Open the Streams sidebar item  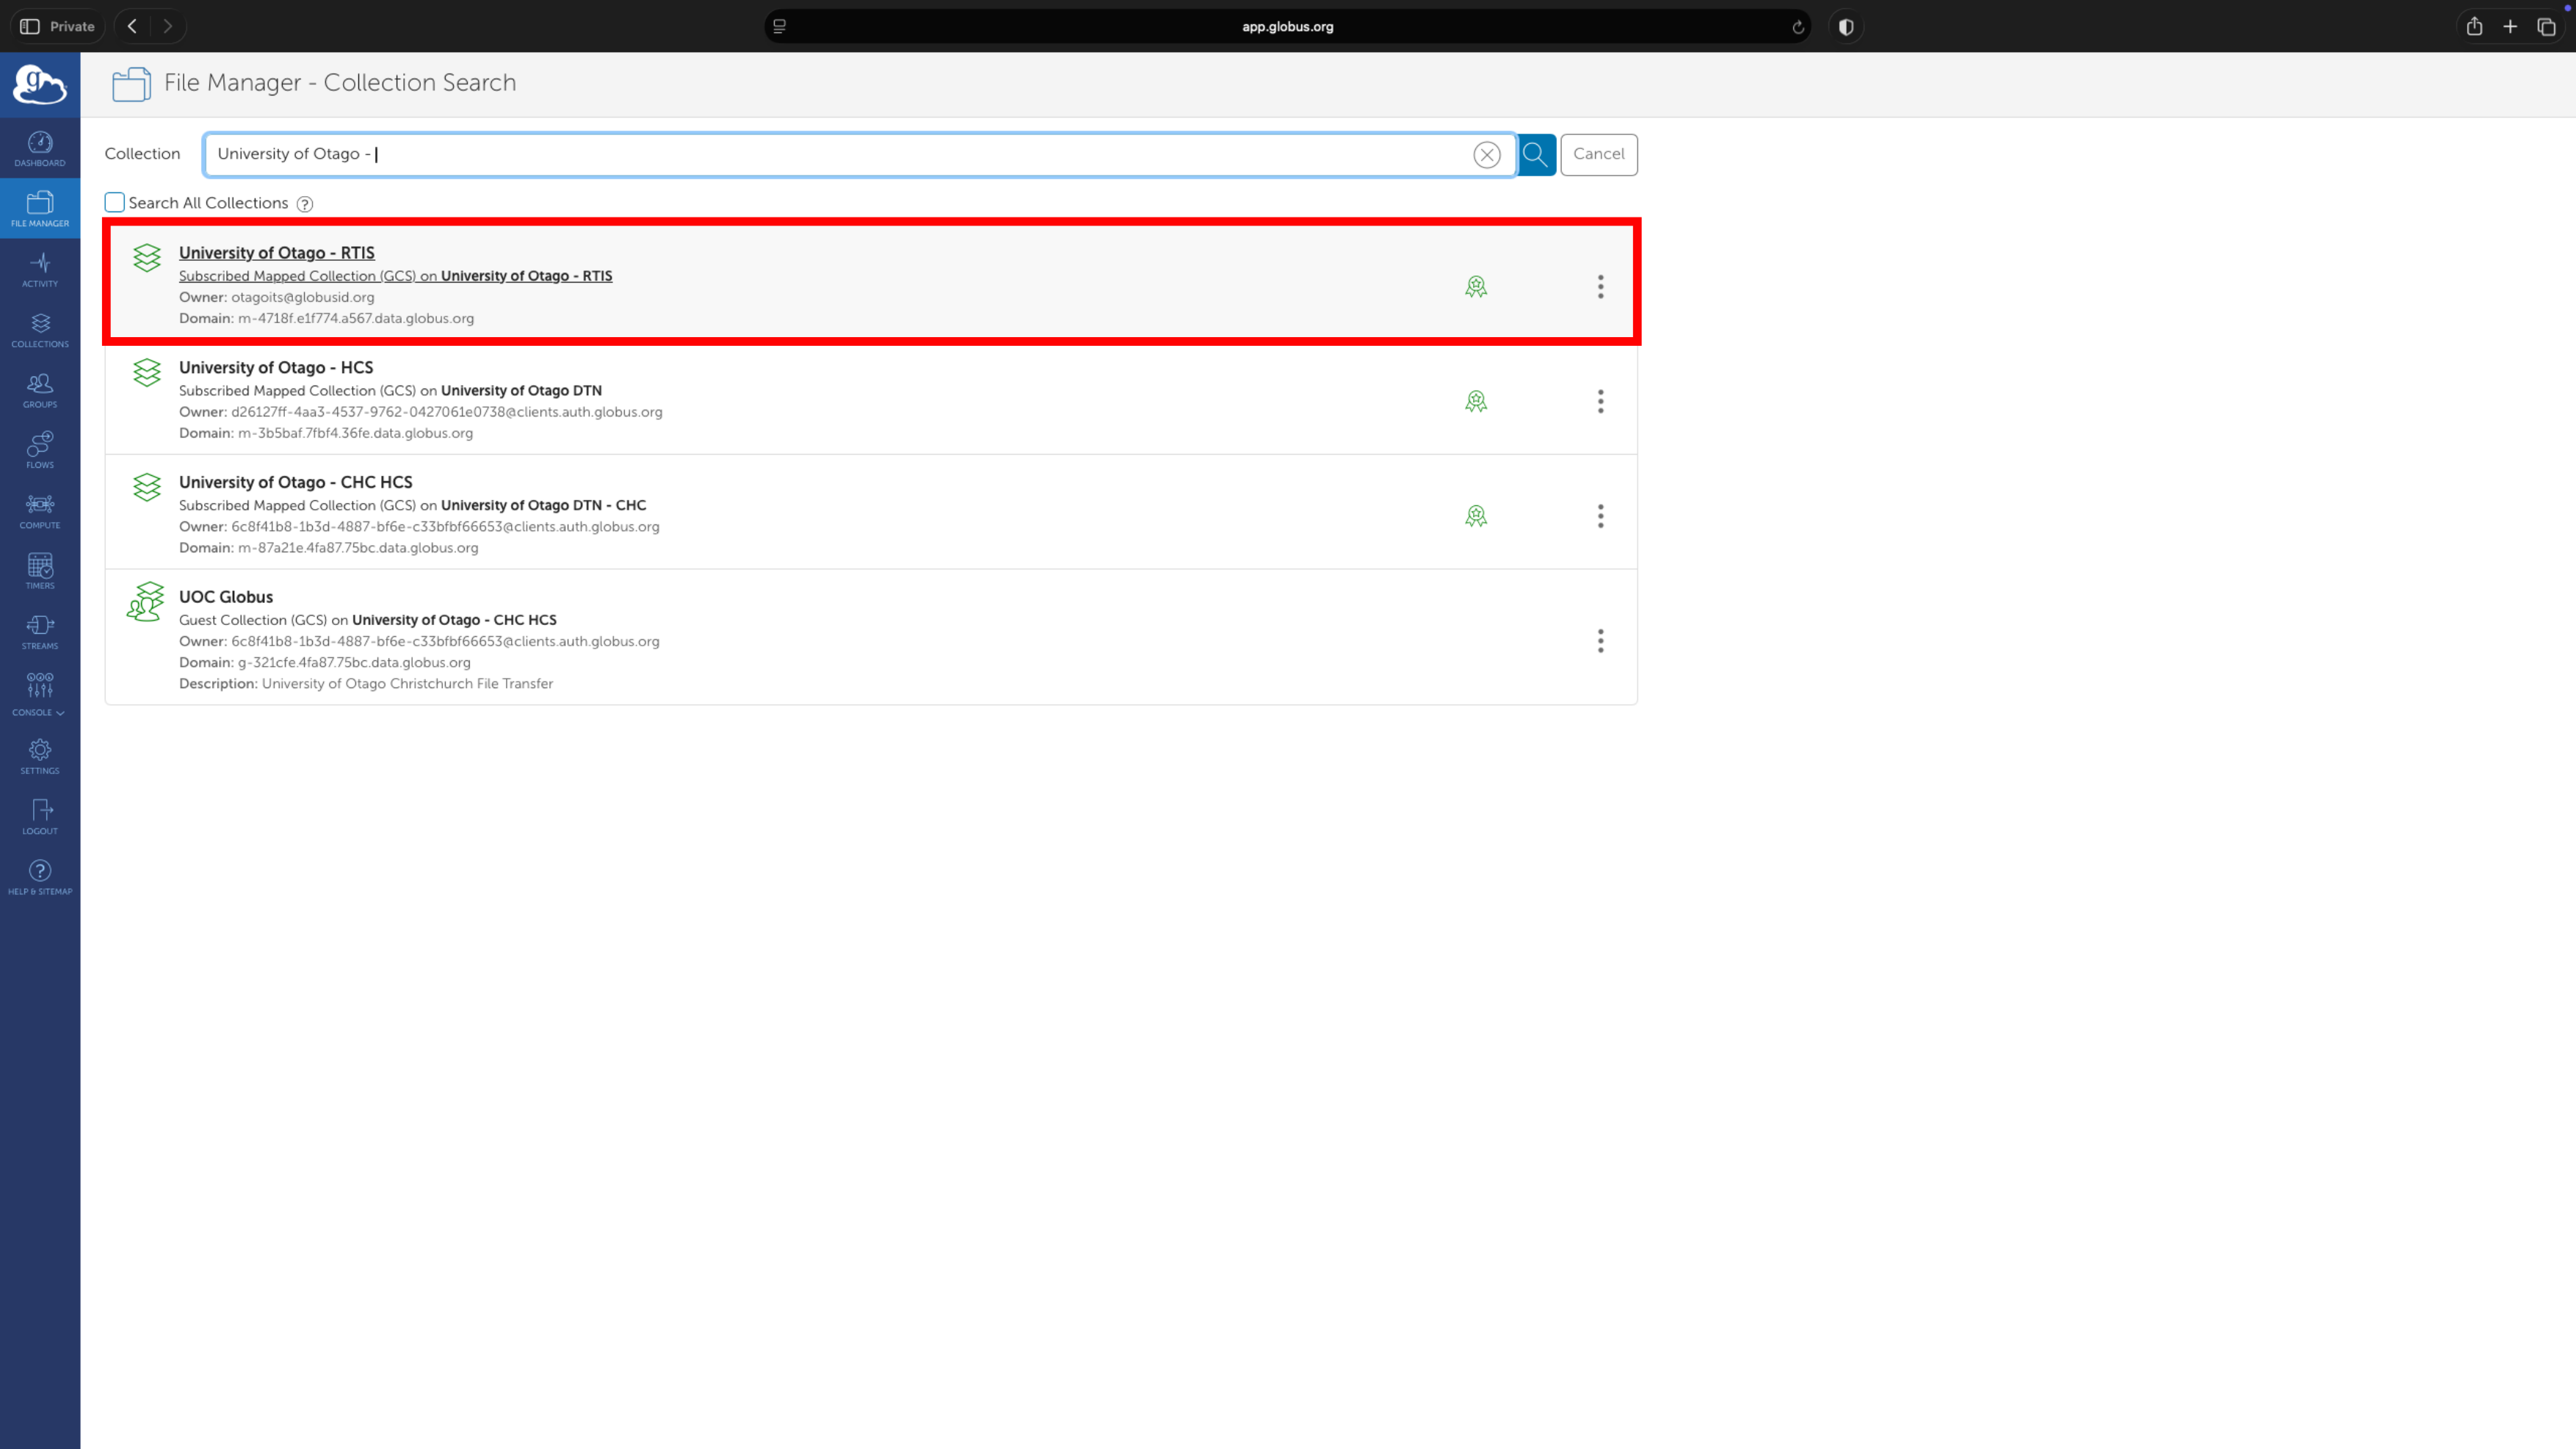point(40,631)
